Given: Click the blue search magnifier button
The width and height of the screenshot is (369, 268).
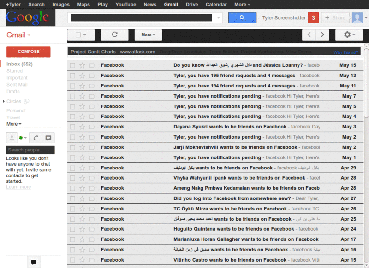Looking at the screenshot, I should click(x=242, y=17).
